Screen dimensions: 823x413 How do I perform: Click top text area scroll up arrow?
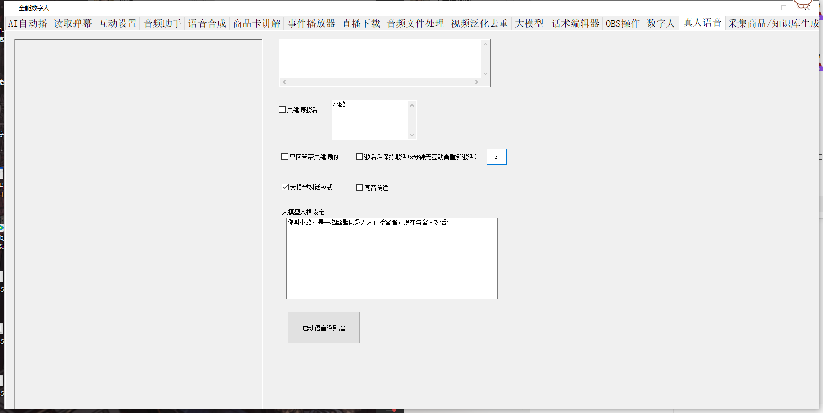pos(486,44)
